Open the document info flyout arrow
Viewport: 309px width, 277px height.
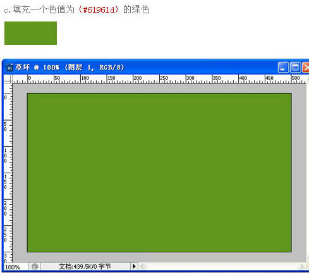coord(134,266)
